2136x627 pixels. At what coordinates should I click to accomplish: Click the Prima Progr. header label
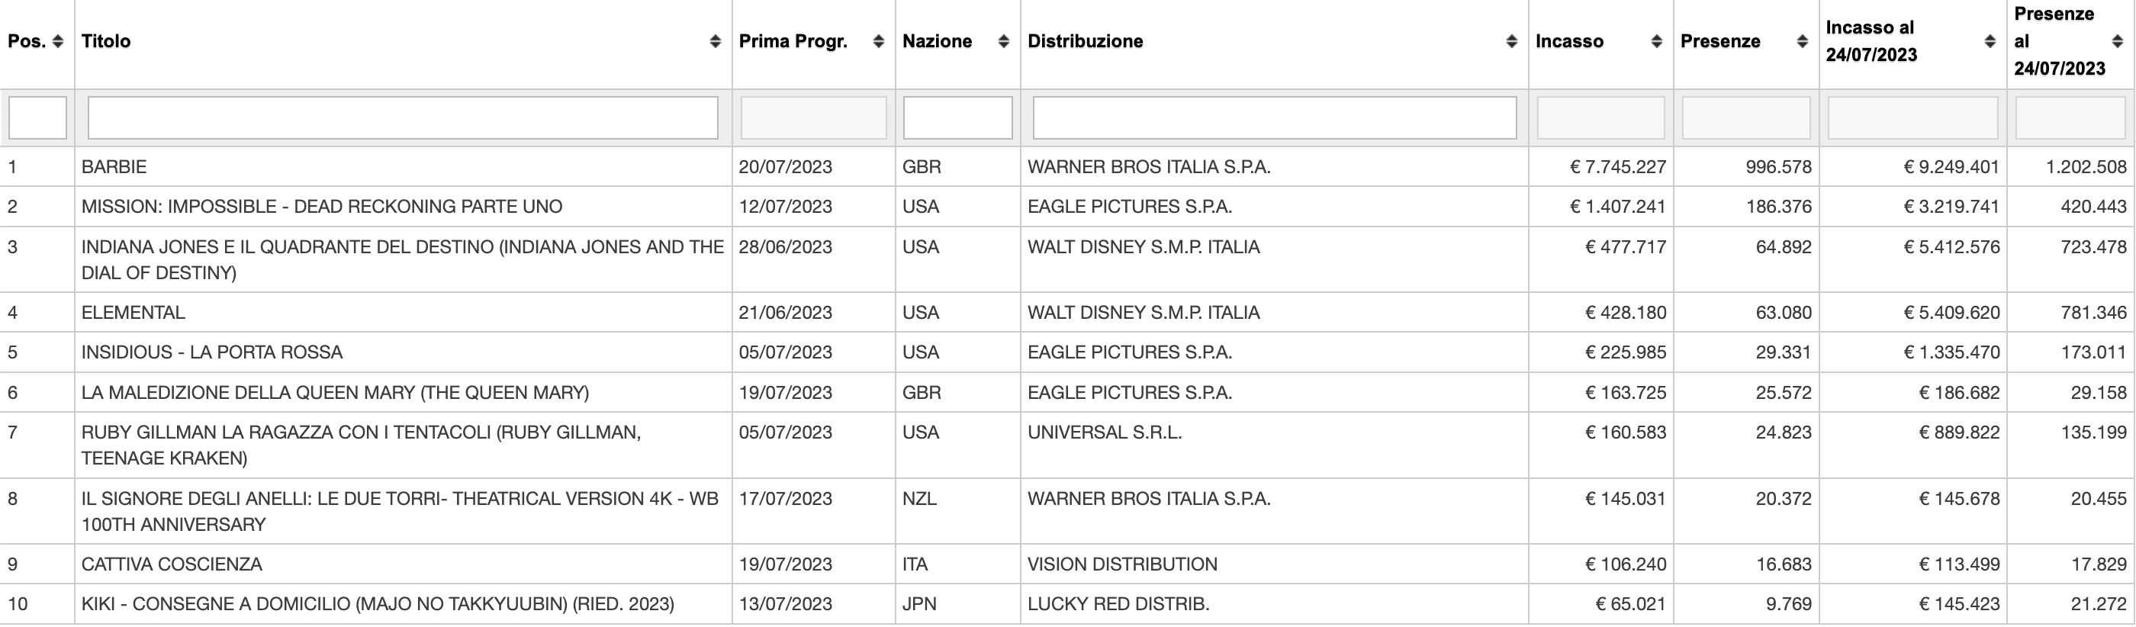tap(793, 41)
